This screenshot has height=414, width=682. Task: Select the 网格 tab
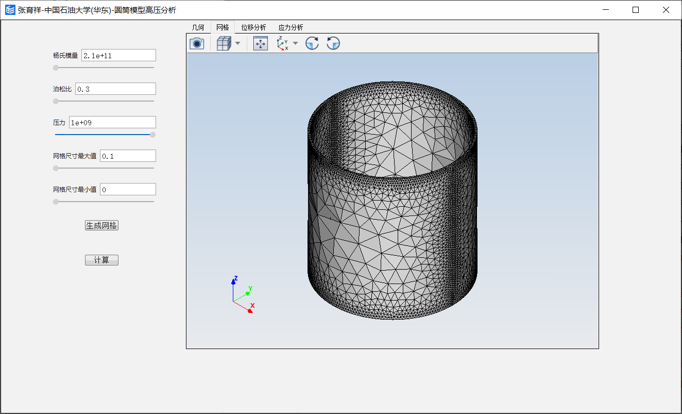point(223,28)
